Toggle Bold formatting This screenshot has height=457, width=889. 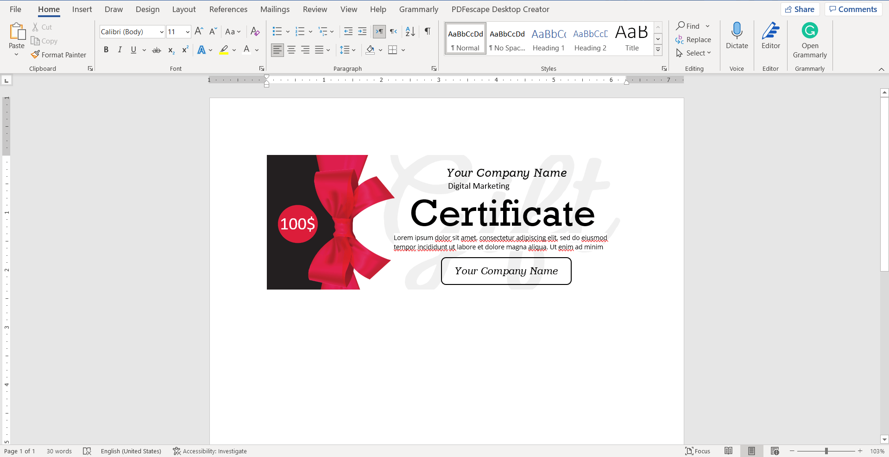click(106, 50)
